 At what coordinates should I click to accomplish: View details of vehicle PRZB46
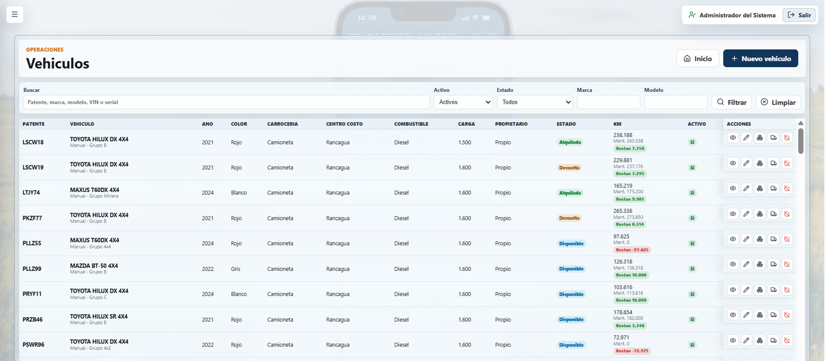733,315
